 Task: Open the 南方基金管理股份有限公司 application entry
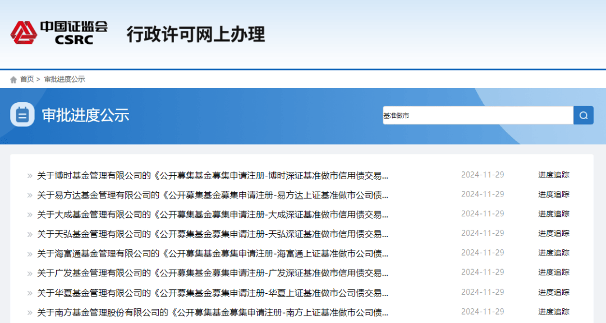[x=213, y=312]
